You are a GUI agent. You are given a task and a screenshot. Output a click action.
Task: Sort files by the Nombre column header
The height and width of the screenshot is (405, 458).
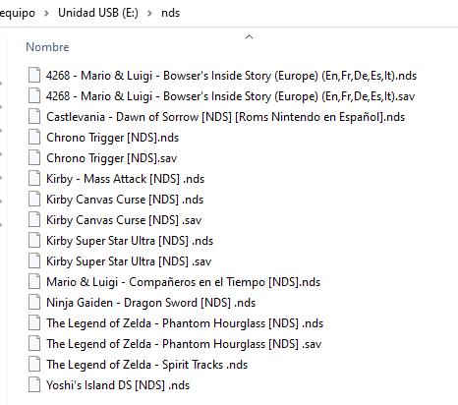tap(47, 47)
